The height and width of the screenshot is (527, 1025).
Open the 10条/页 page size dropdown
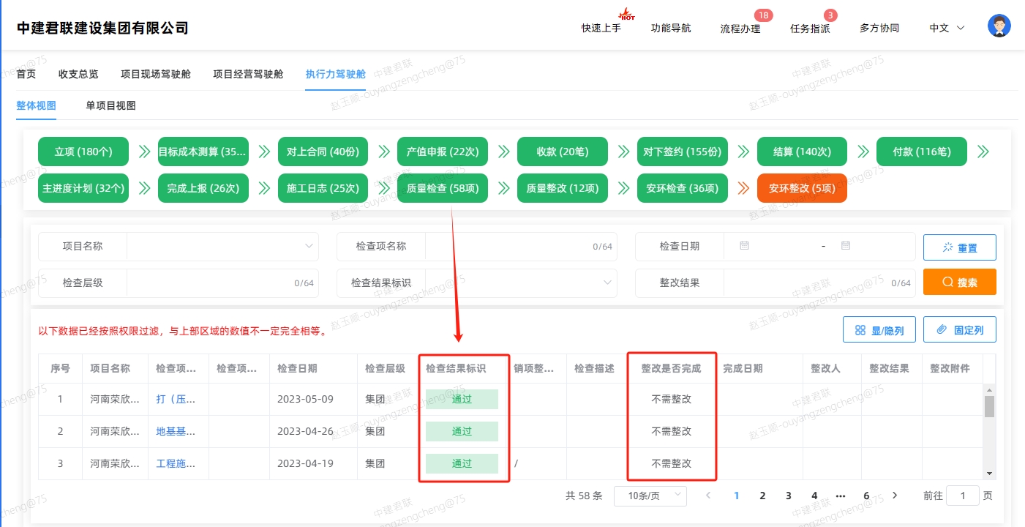[x=650, y=496]
